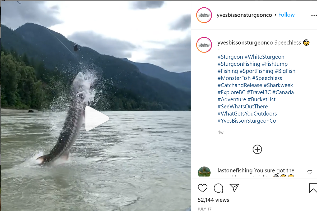The image size is (317, 211).
Task: Select the 4w timestamp
Action: (220, 132)
